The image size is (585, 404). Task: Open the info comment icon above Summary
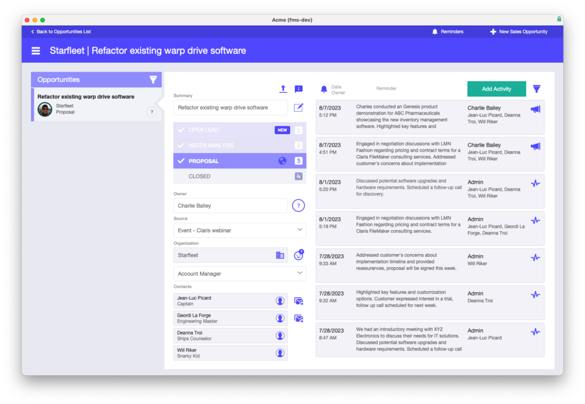click(x=298, y=89)
